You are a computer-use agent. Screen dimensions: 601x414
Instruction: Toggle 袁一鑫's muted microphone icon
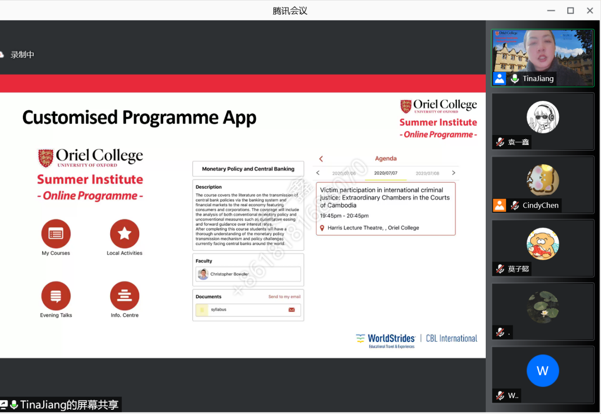coord(500,142)
